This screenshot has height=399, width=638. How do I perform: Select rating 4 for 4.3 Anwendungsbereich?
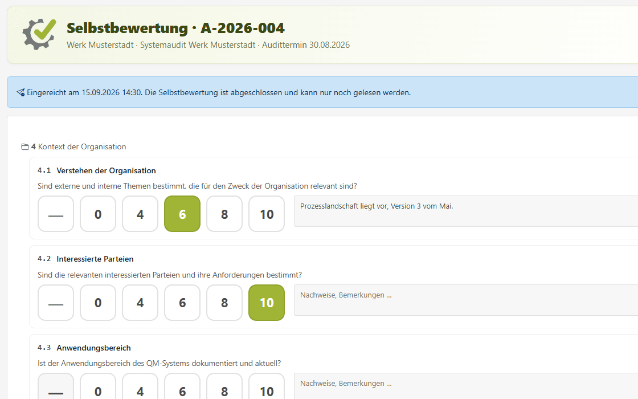click(140, 386)
